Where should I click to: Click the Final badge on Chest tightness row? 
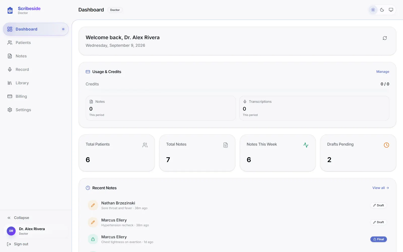[379, 239]
